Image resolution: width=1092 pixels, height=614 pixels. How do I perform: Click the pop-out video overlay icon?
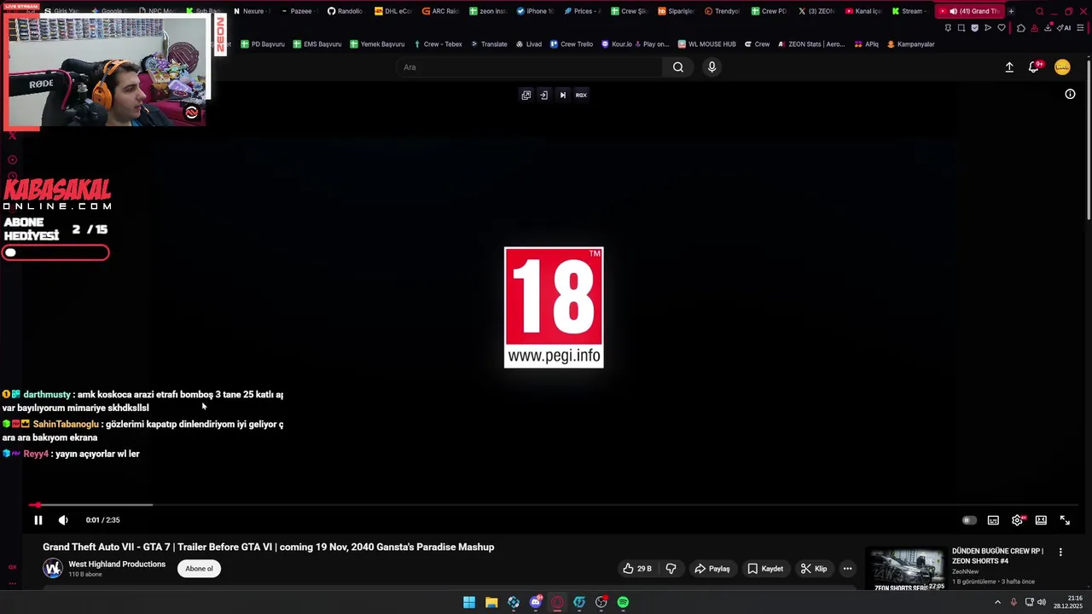[x=526, y=95]
